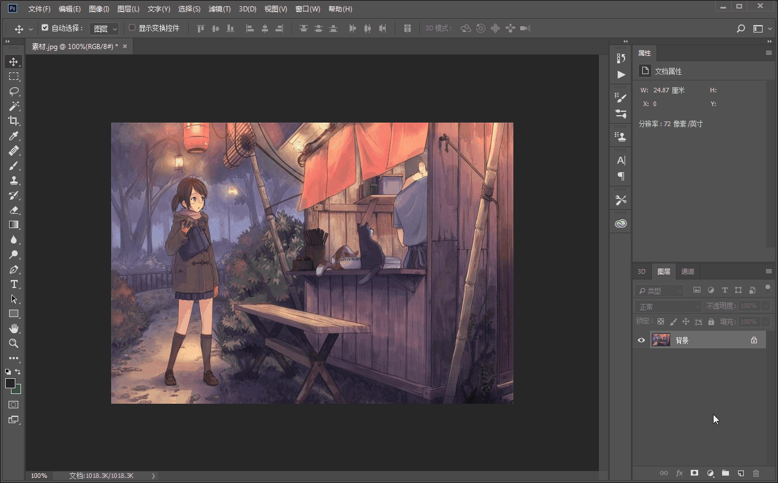The image size is (778, 483).
Task: Select the Horizontal Type tool
Action: click(14, 284)
